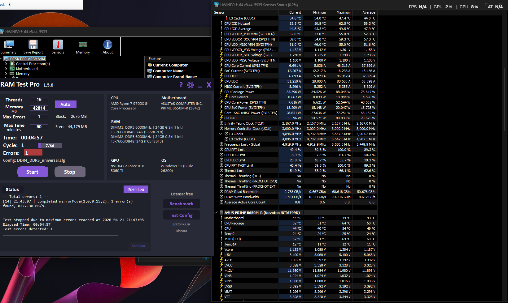
Task: Click clock icon beside Average Active Core Count
Action: [221, 202]
